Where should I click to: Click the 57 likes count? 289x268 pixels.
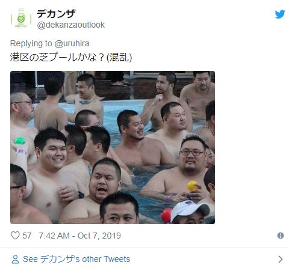tap(26, 236)
